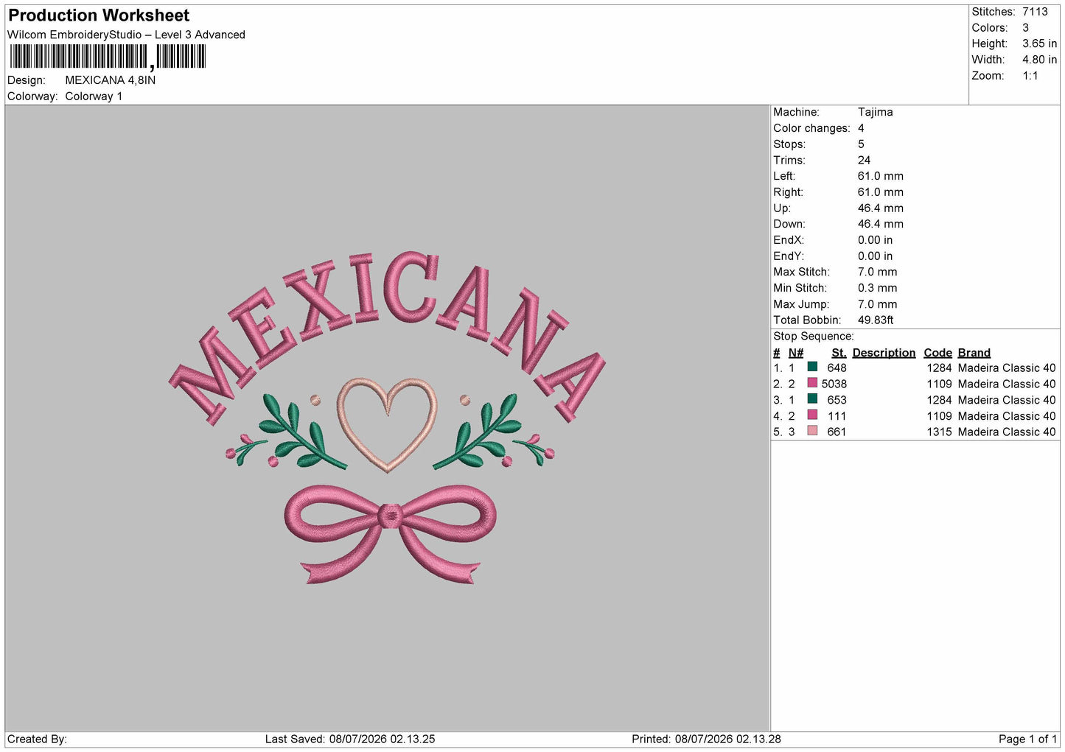
Task: Click the Height value 3.65 in
Action: (x=1039, y=43)
